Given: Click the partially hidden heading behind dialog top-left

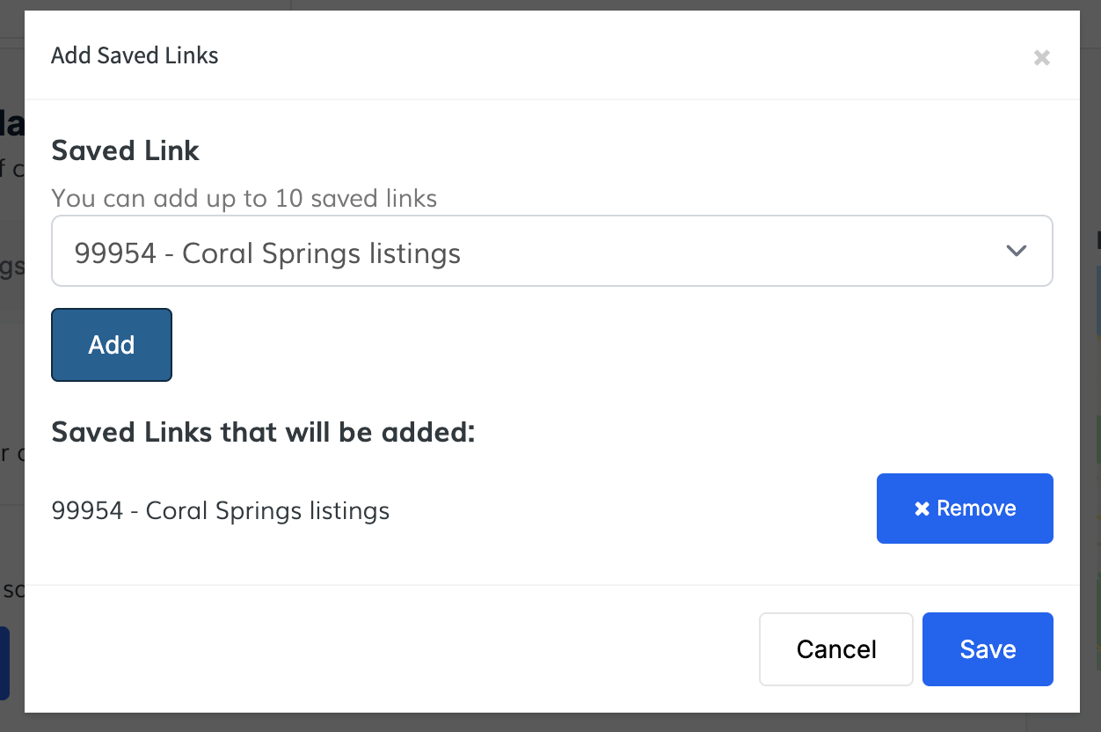Looking at the screenshot, I should point(11,123).
